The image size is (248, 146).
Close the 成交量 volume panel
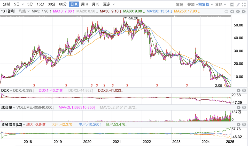244,107
